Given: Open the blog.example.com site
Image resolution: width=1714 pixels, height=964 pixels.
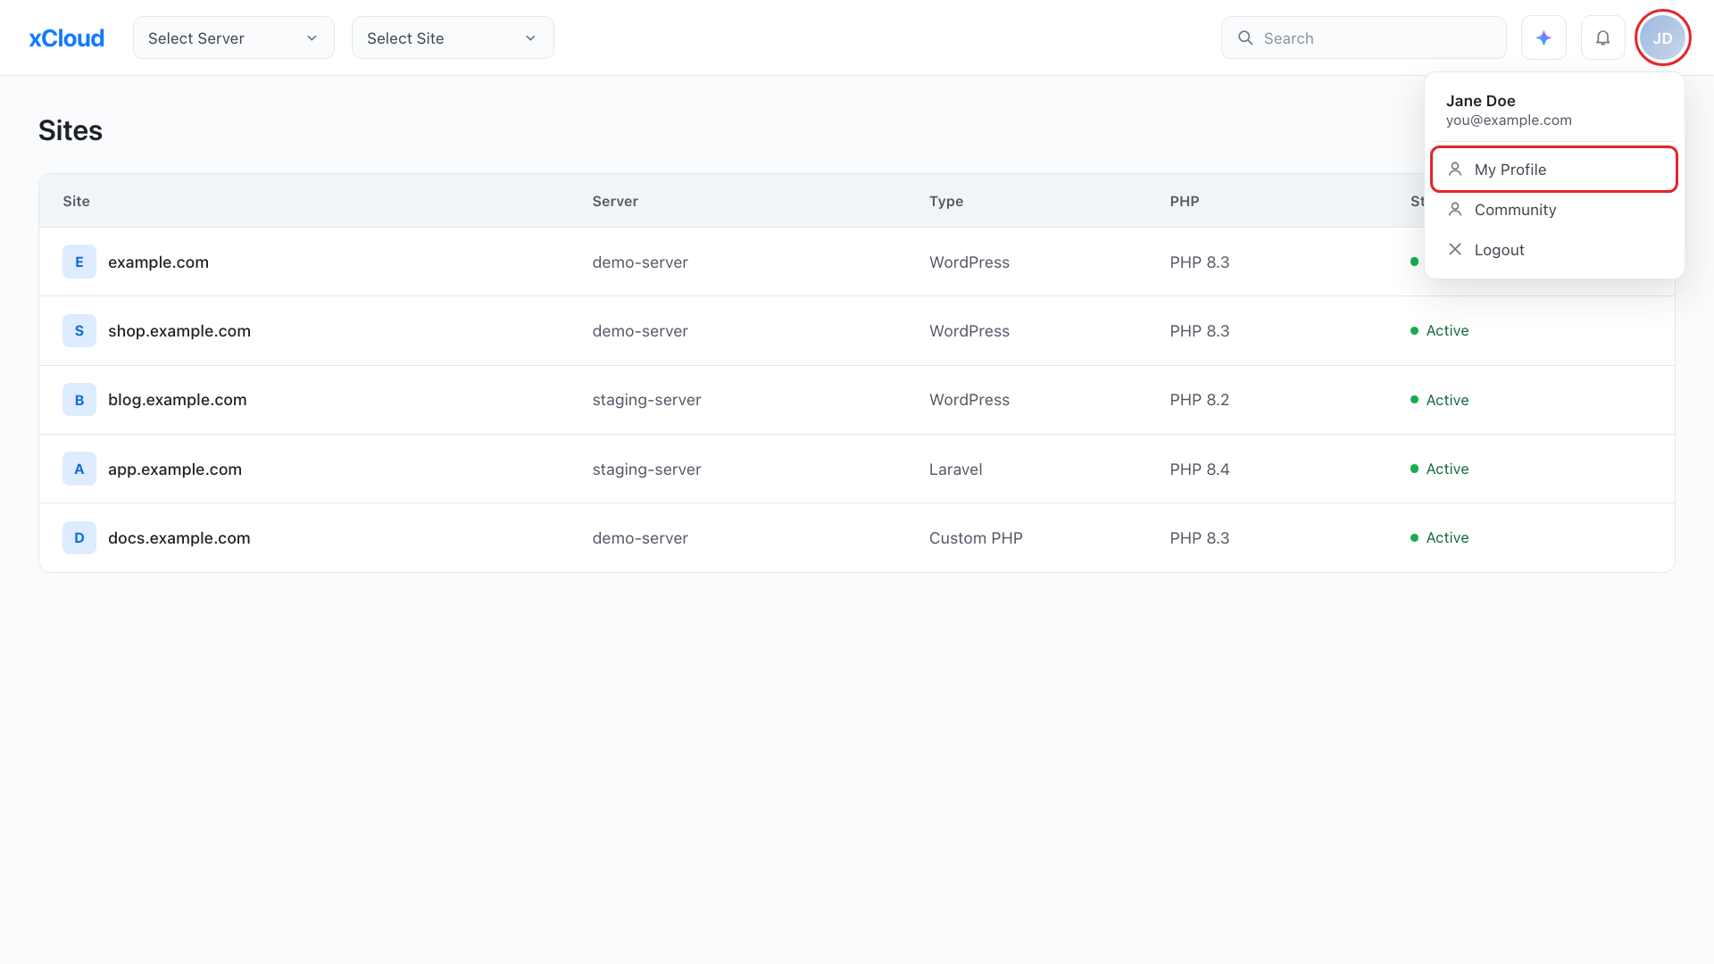Looking at the screenshot, I should (x=178, y=400).
